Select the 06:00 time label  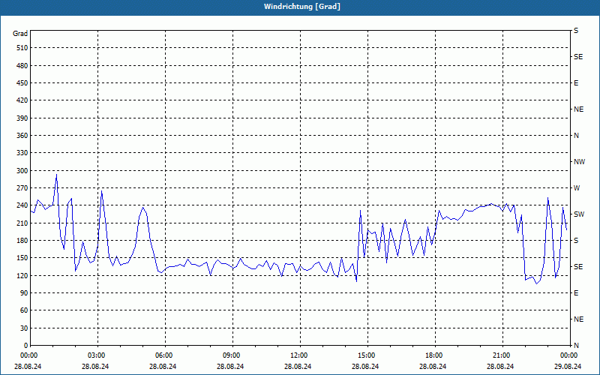(163, 355)
